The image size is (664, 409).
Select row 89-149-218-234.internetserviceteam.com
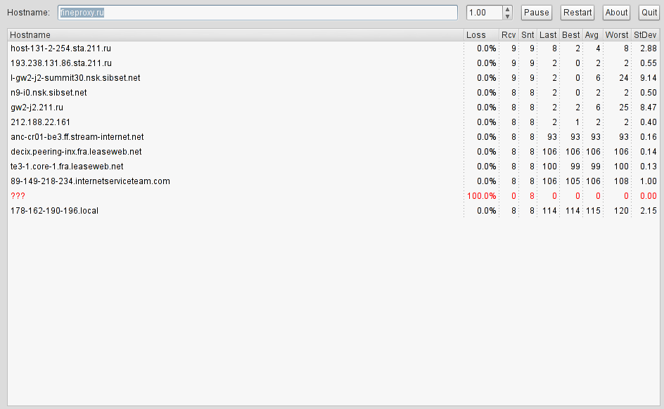[x=333, y=181]
